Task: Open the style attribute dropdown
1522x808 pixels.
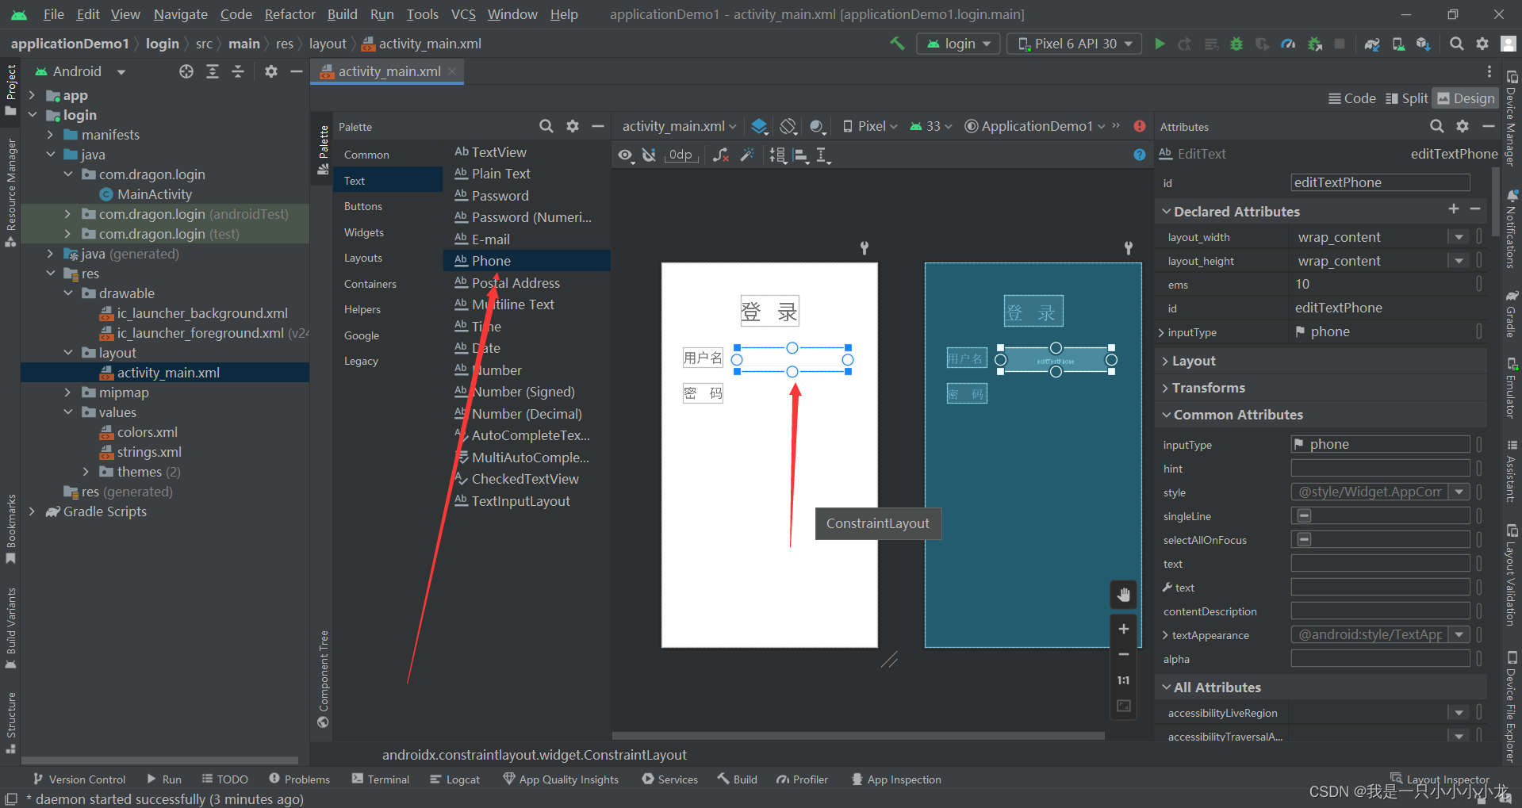Action: [1459, 492]
